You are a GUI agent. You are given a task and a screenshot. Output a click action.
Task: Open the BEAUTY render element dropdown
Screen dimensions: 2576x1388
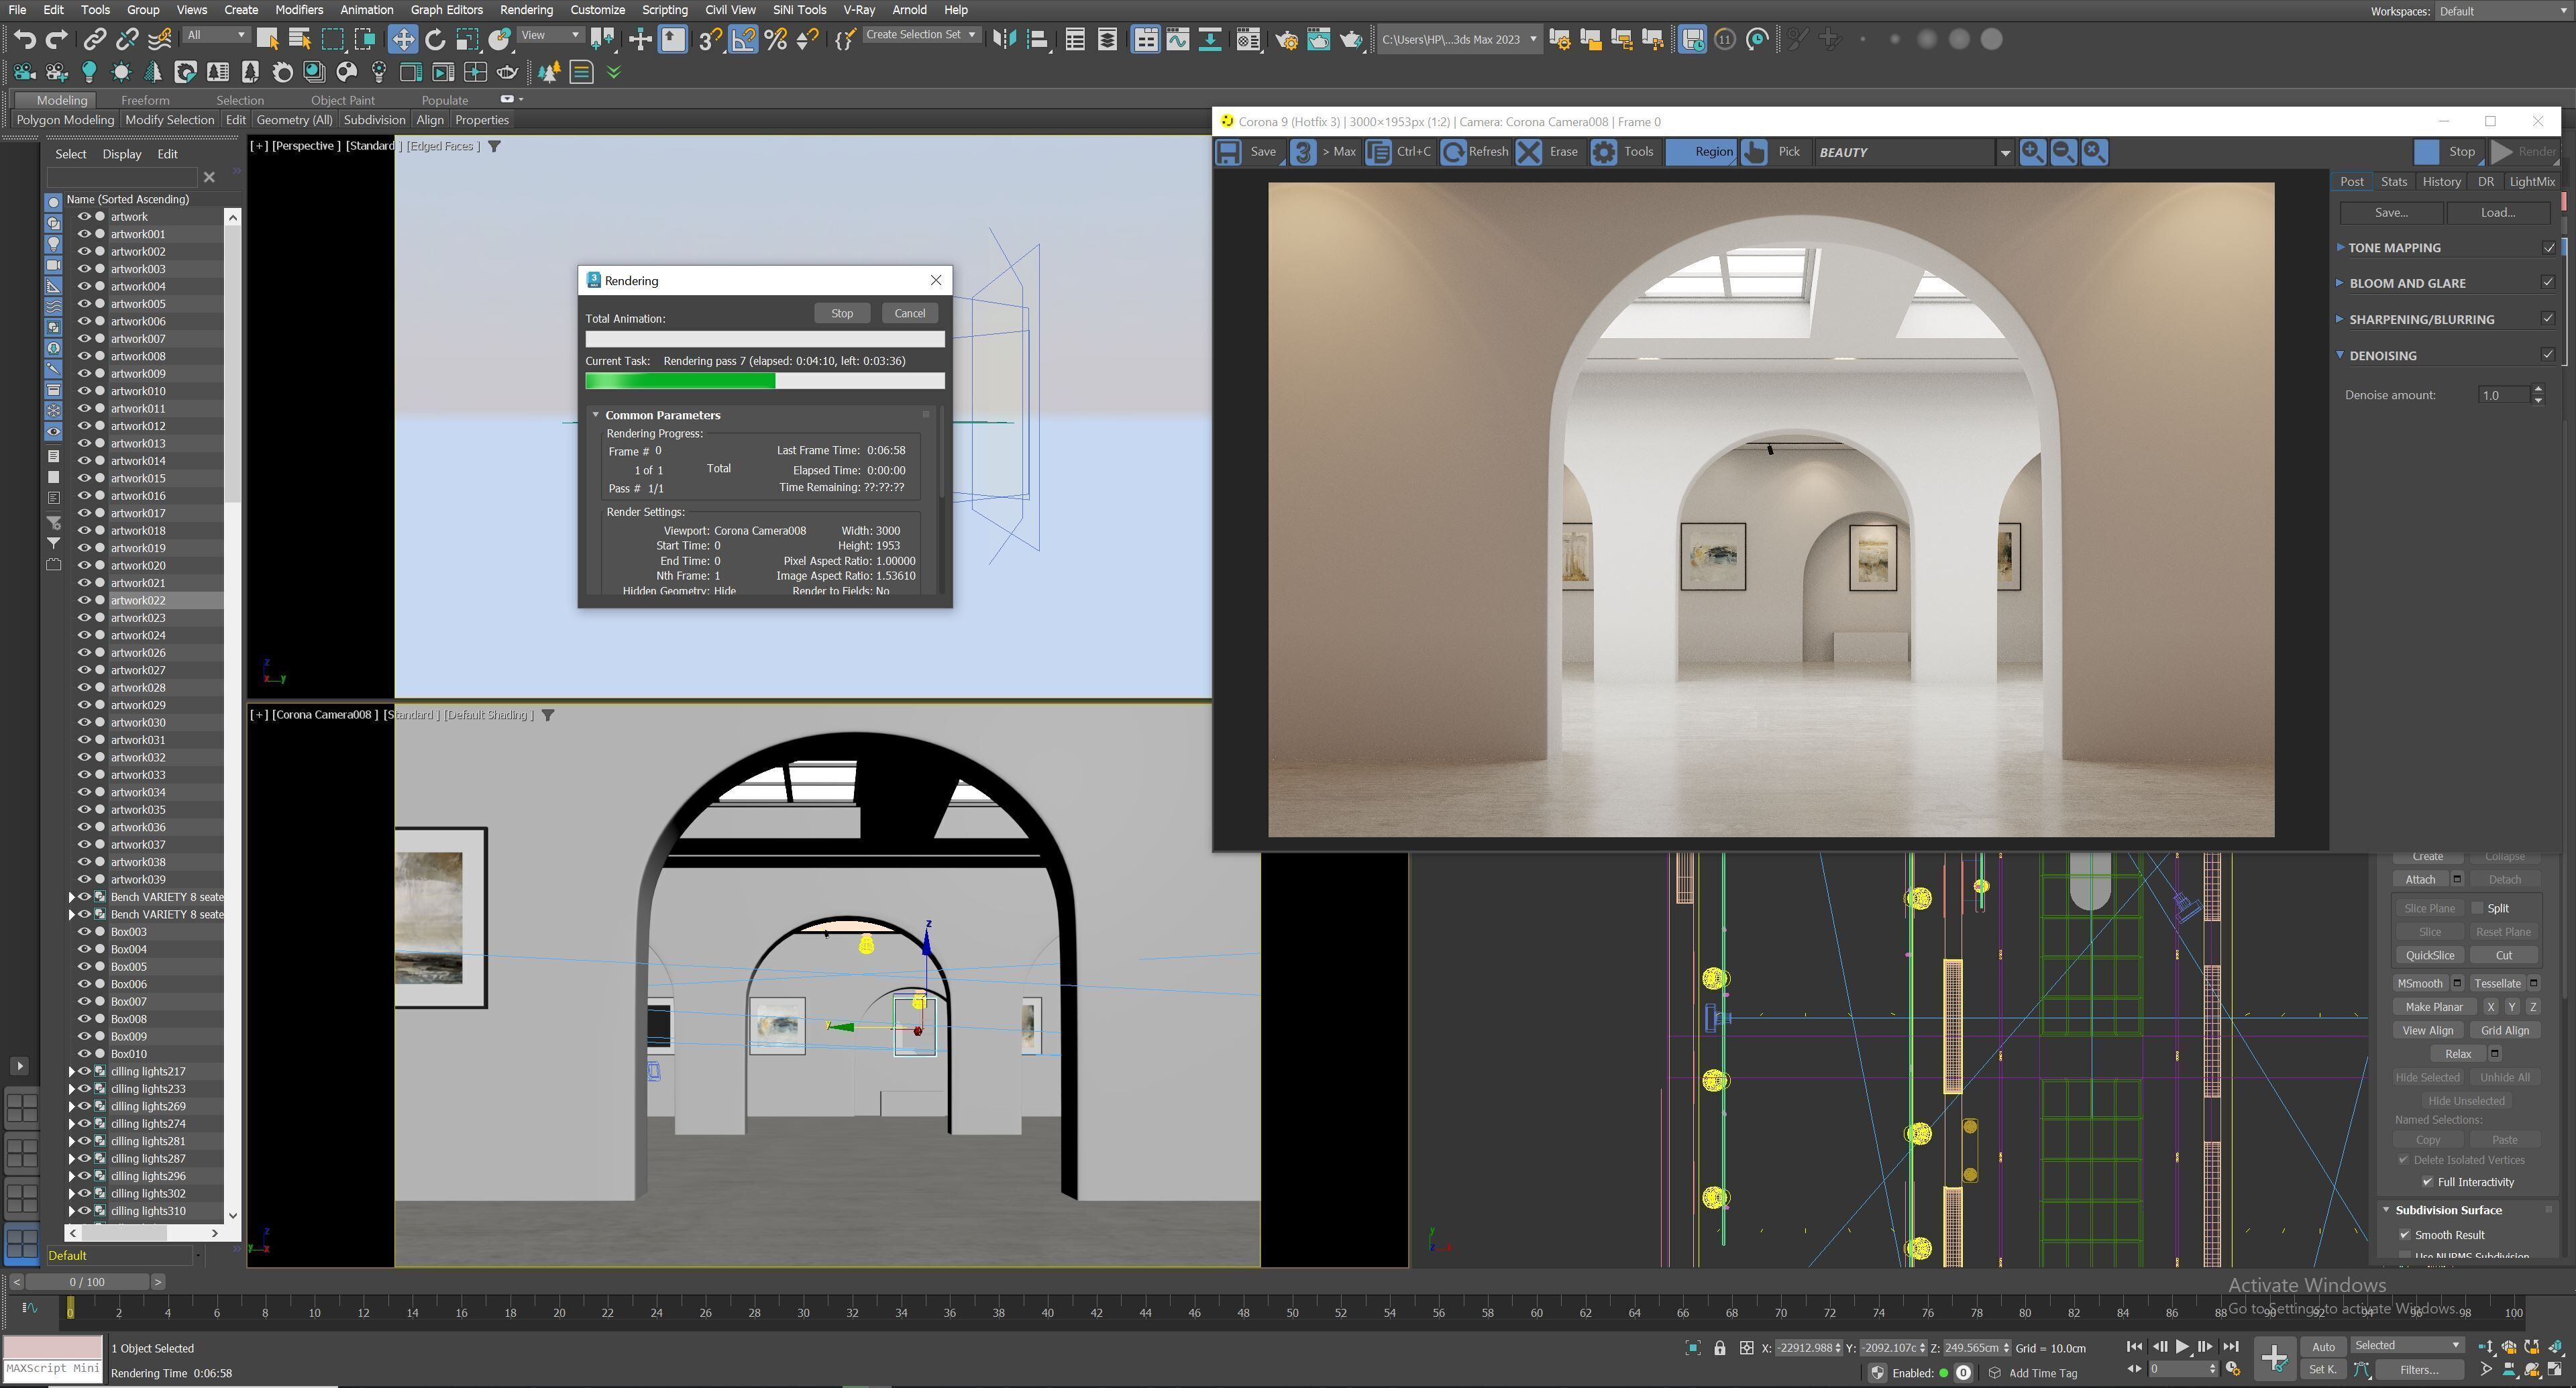tap(2005, 153)
